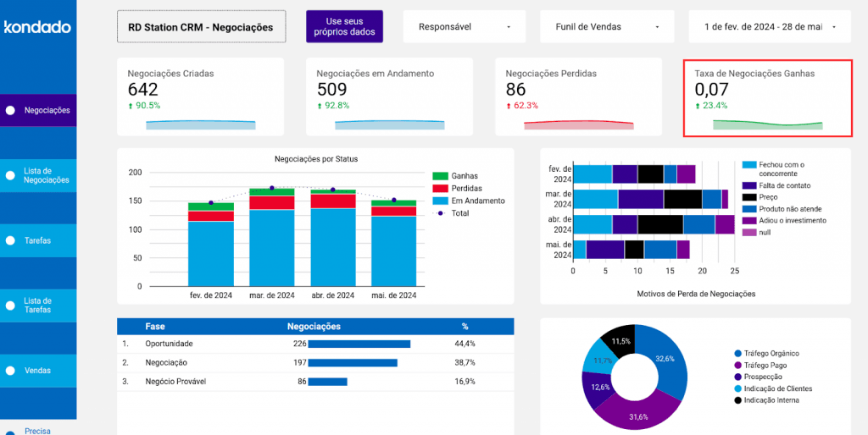
Task: Open the Funil de Vendas dropdown
Action: pyautogui.click(x=606, y=27)
